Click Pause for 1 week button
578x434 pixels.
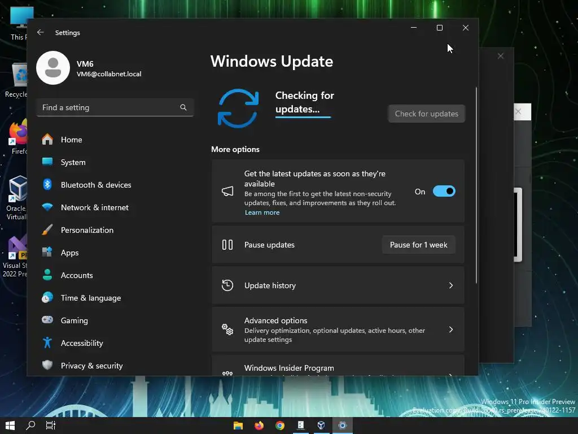click(x=418, y=245)
